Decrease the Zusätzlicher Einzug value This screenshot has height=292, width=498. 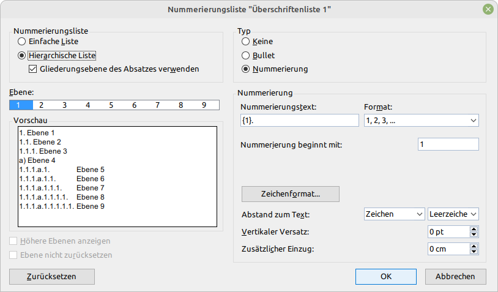[474, 252]
